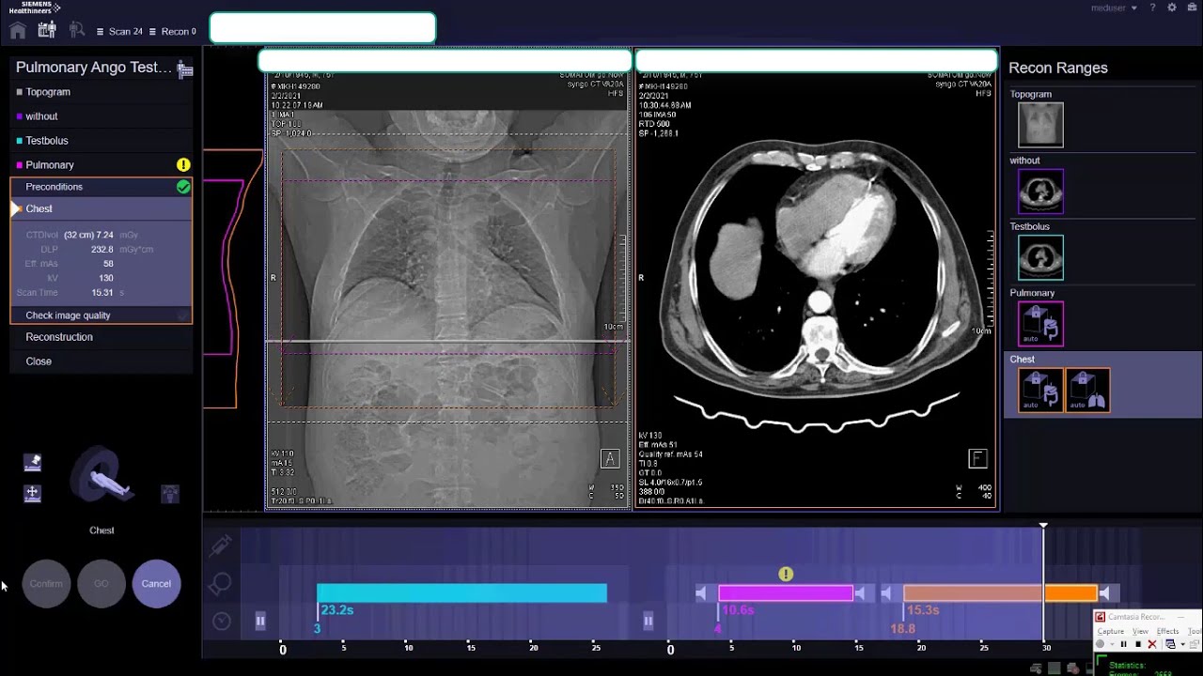Open Check image quality step
Viewport: 1203px width, 676px height.
[101, 315]
